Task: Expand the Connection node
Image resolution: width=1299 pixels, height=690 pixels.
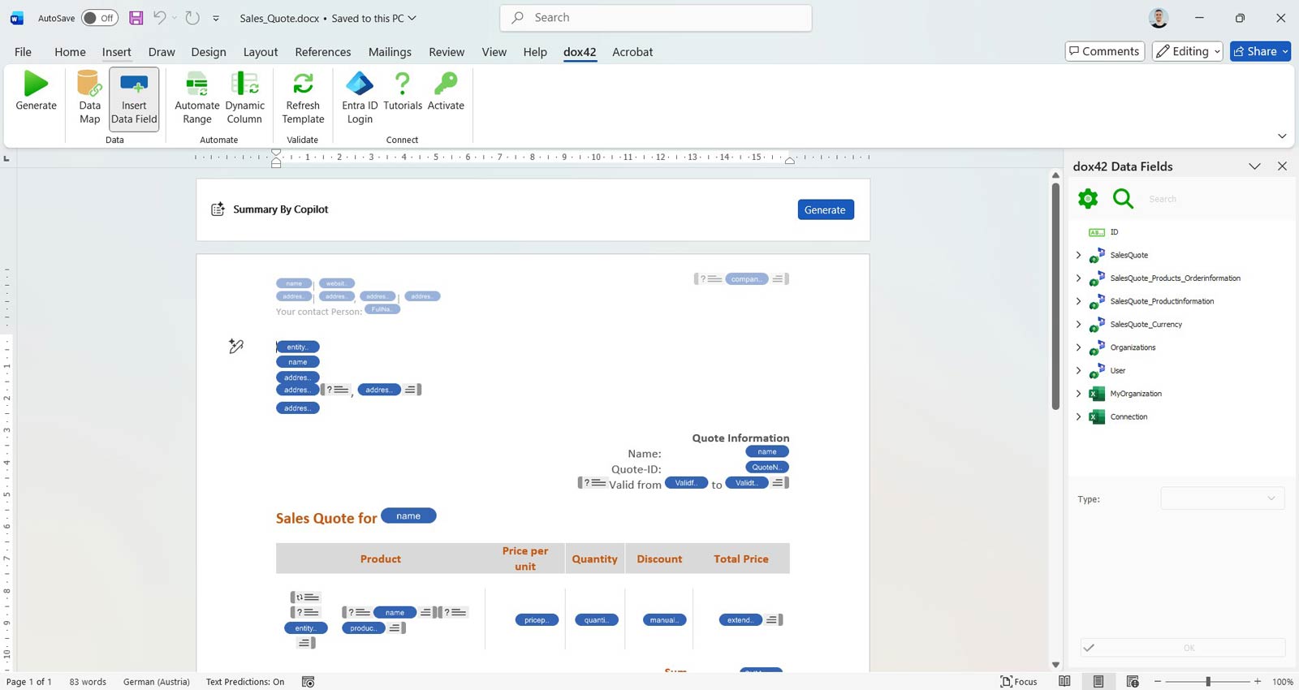Action: [x=1078, y=416]
